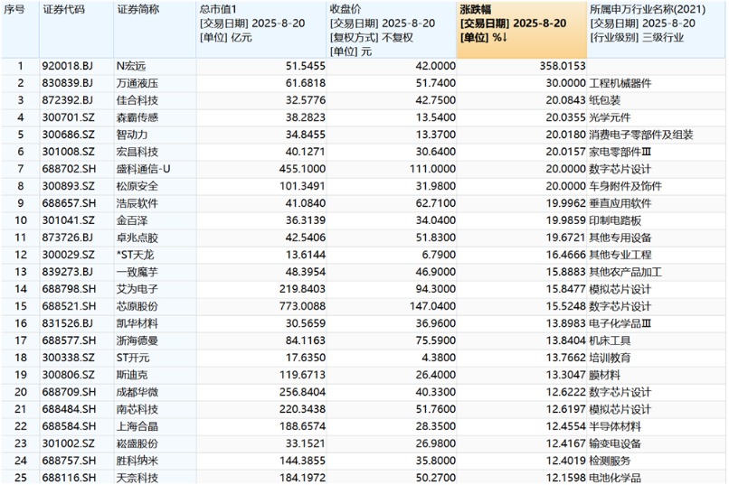Click stock name 浩辰软件

pos(137,203)
